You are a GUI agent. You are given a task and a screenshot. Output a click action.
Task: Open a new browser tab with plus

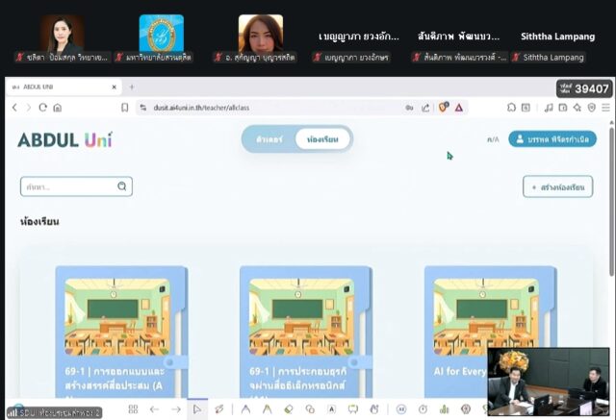tap(132, 86)
